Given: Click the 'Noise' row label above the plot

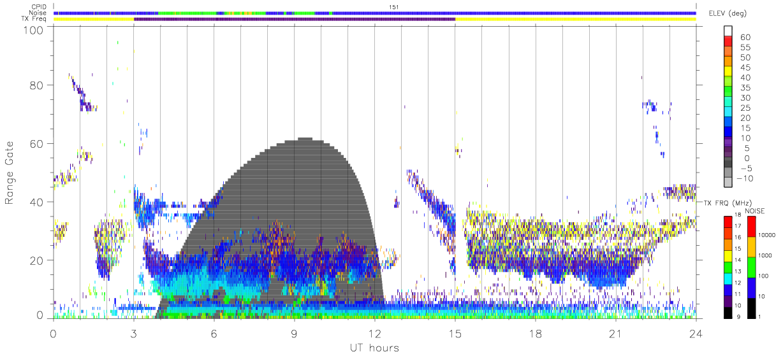Looking at the screenshot, I should point(38,13).
